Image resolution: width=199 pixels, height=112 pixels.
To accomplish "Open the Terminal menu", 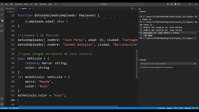I will click(x=43, y=4).
